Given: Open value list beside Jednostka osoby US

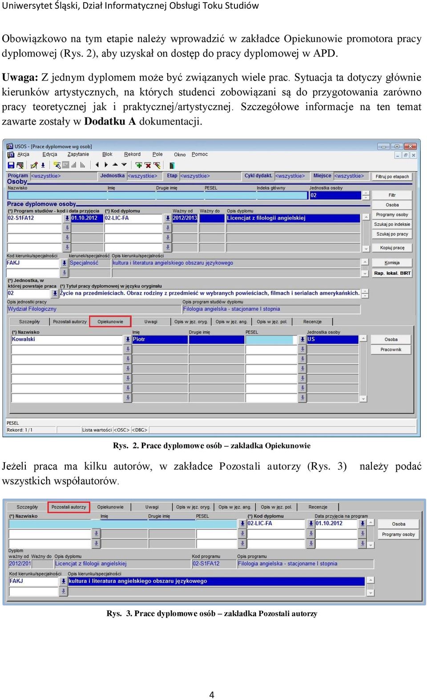Looking at the screenshot, I should pos(302,339).
